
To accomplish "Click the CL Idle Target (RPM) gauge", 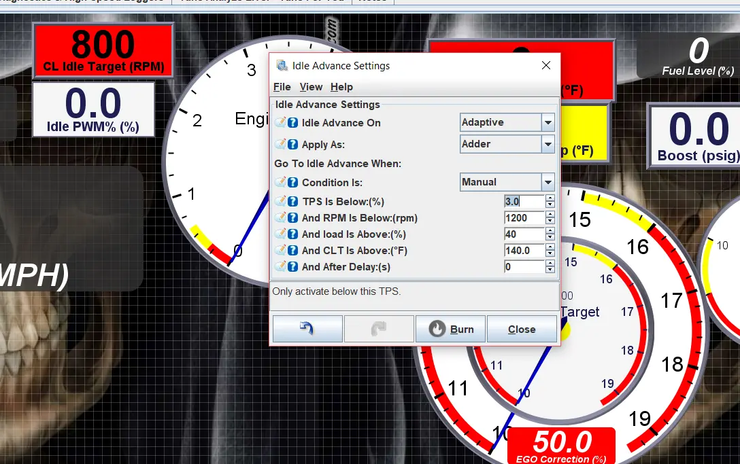I will tap(103, 50).
